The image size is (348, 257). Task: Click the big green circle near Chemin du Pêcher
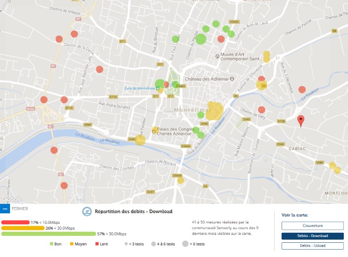point(201,39)
